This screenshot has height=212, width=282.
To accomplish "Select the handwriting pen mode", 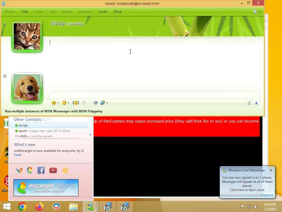I will pos(249,103).
